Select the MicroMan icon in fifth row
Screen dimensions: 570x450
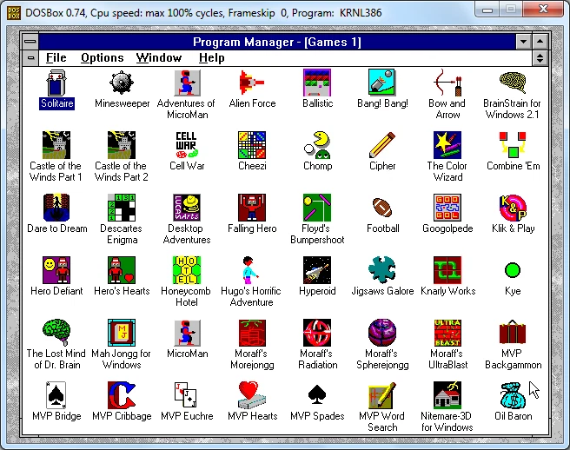187,333
